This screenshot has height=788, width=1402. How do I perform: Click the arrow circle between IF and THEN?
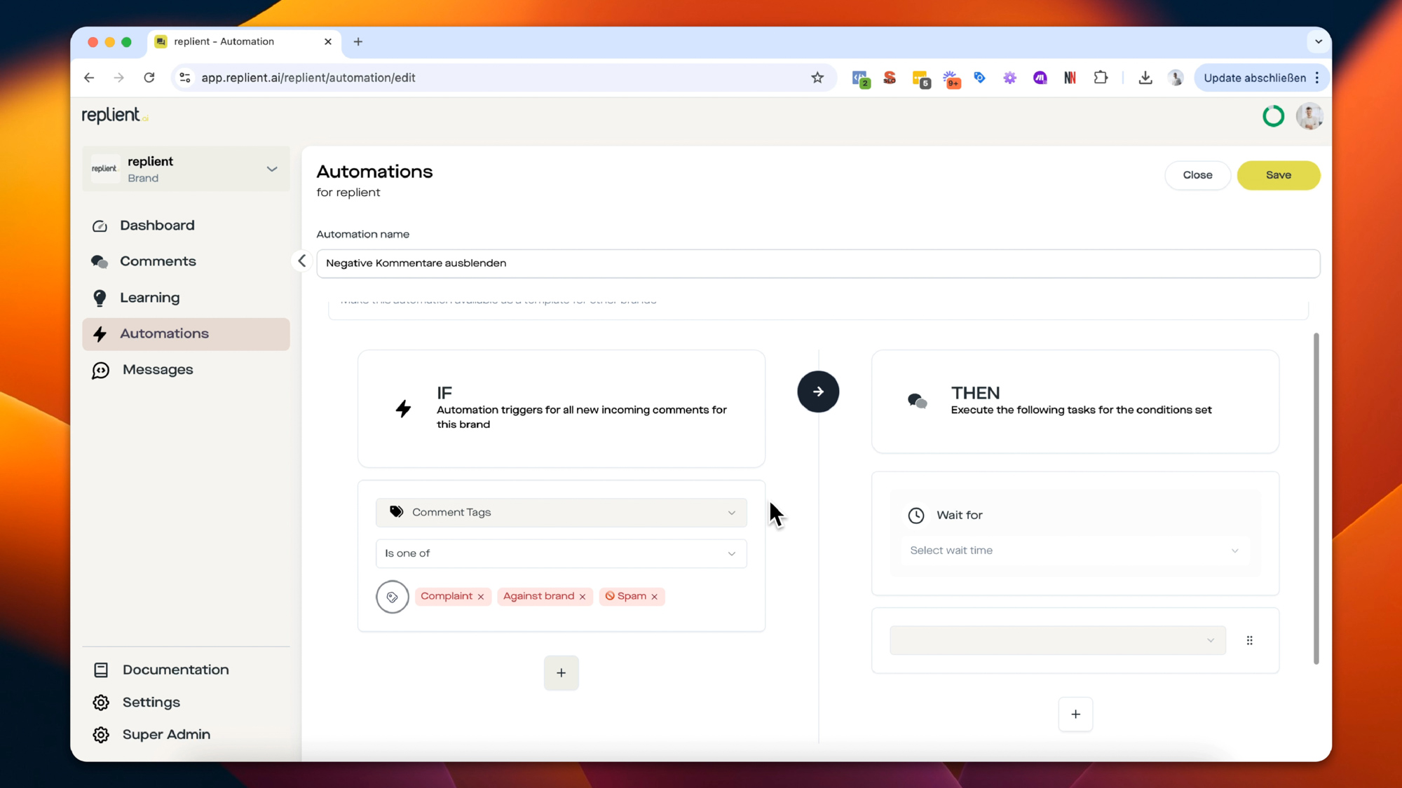pyautogui.click(x=817, y=392)
